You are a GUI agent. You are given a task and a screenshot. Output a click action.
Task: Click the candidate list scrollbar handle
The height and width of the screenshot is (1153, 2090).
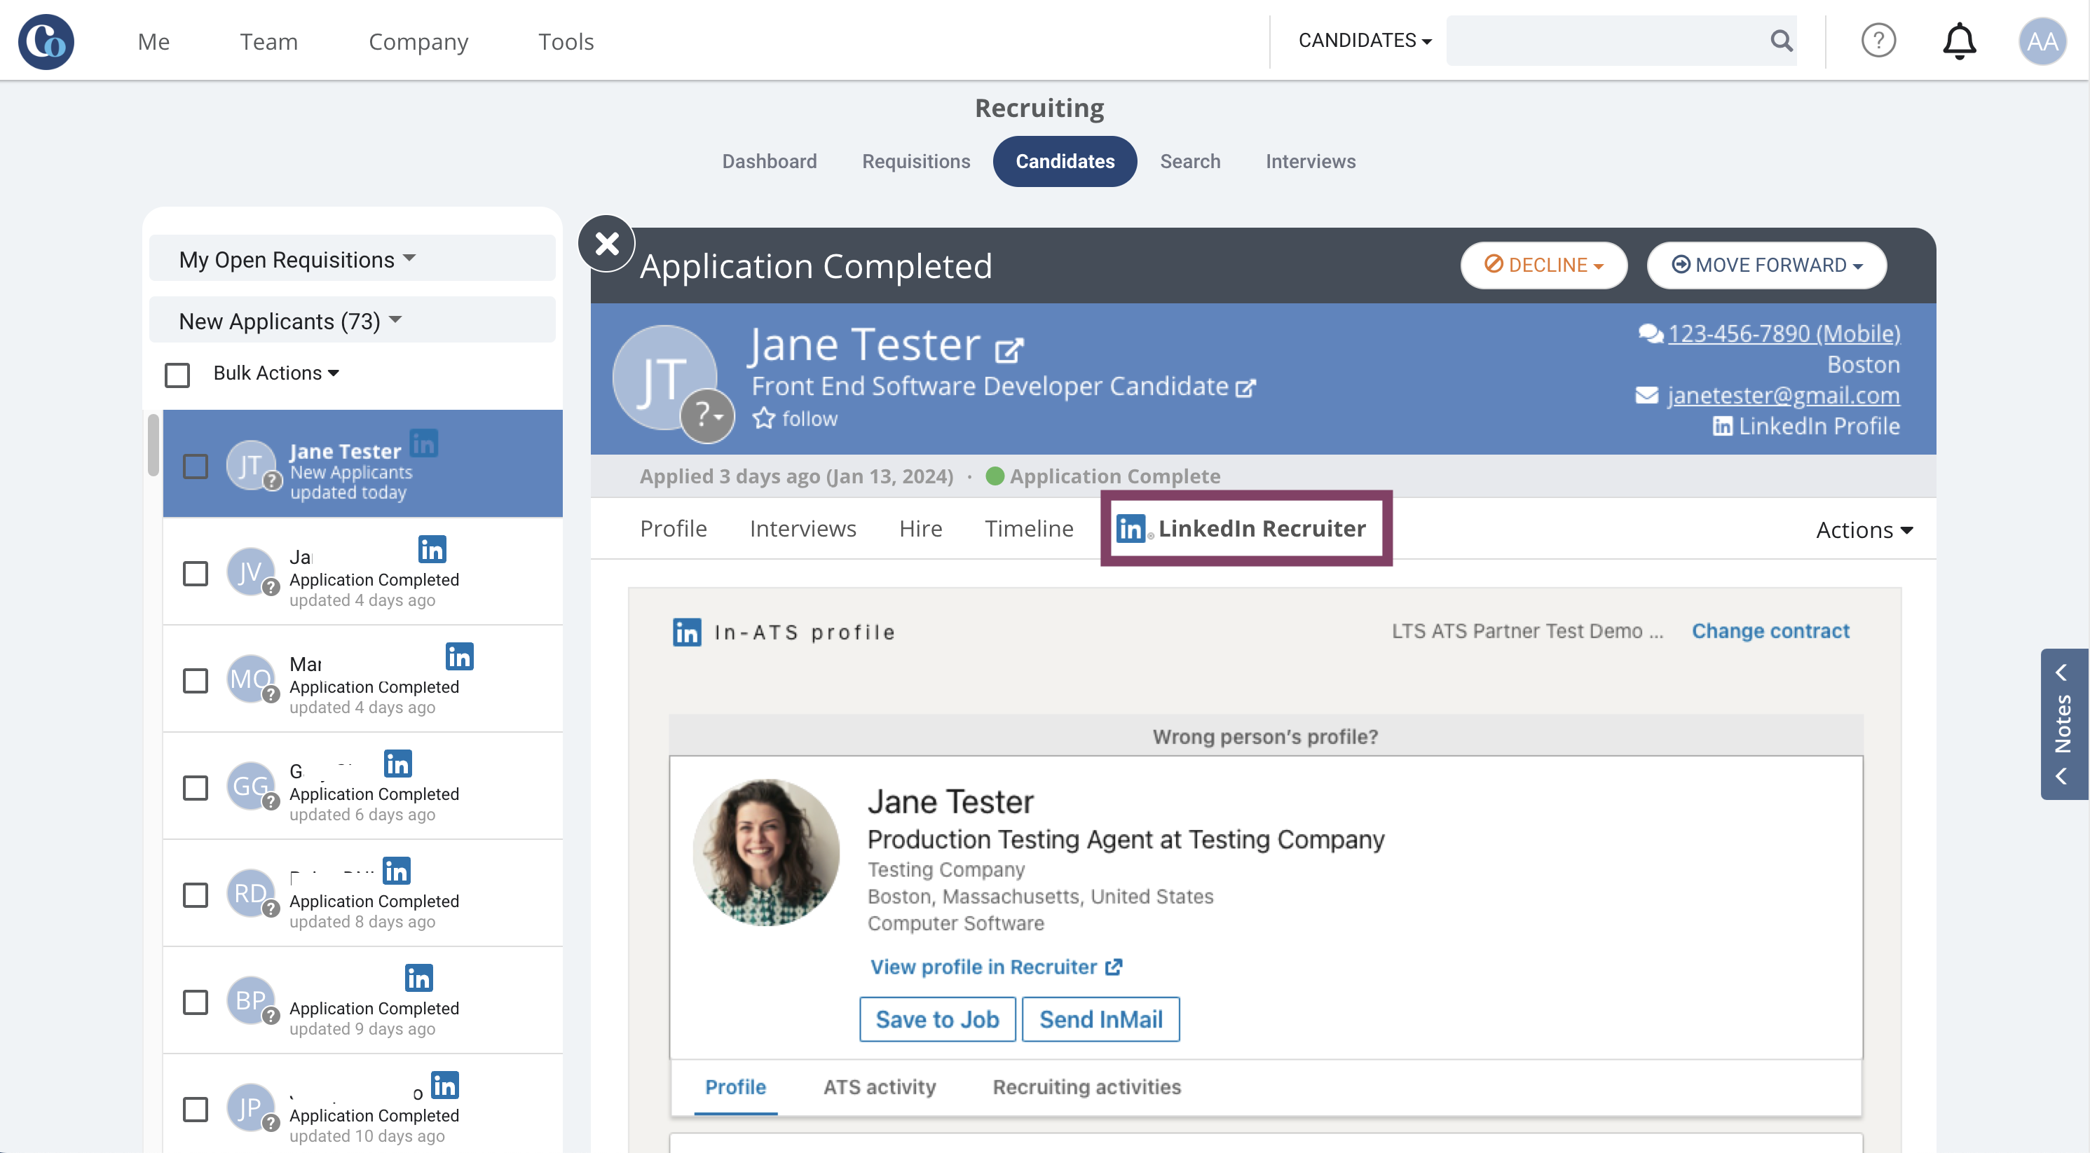(x=153, y=444)
